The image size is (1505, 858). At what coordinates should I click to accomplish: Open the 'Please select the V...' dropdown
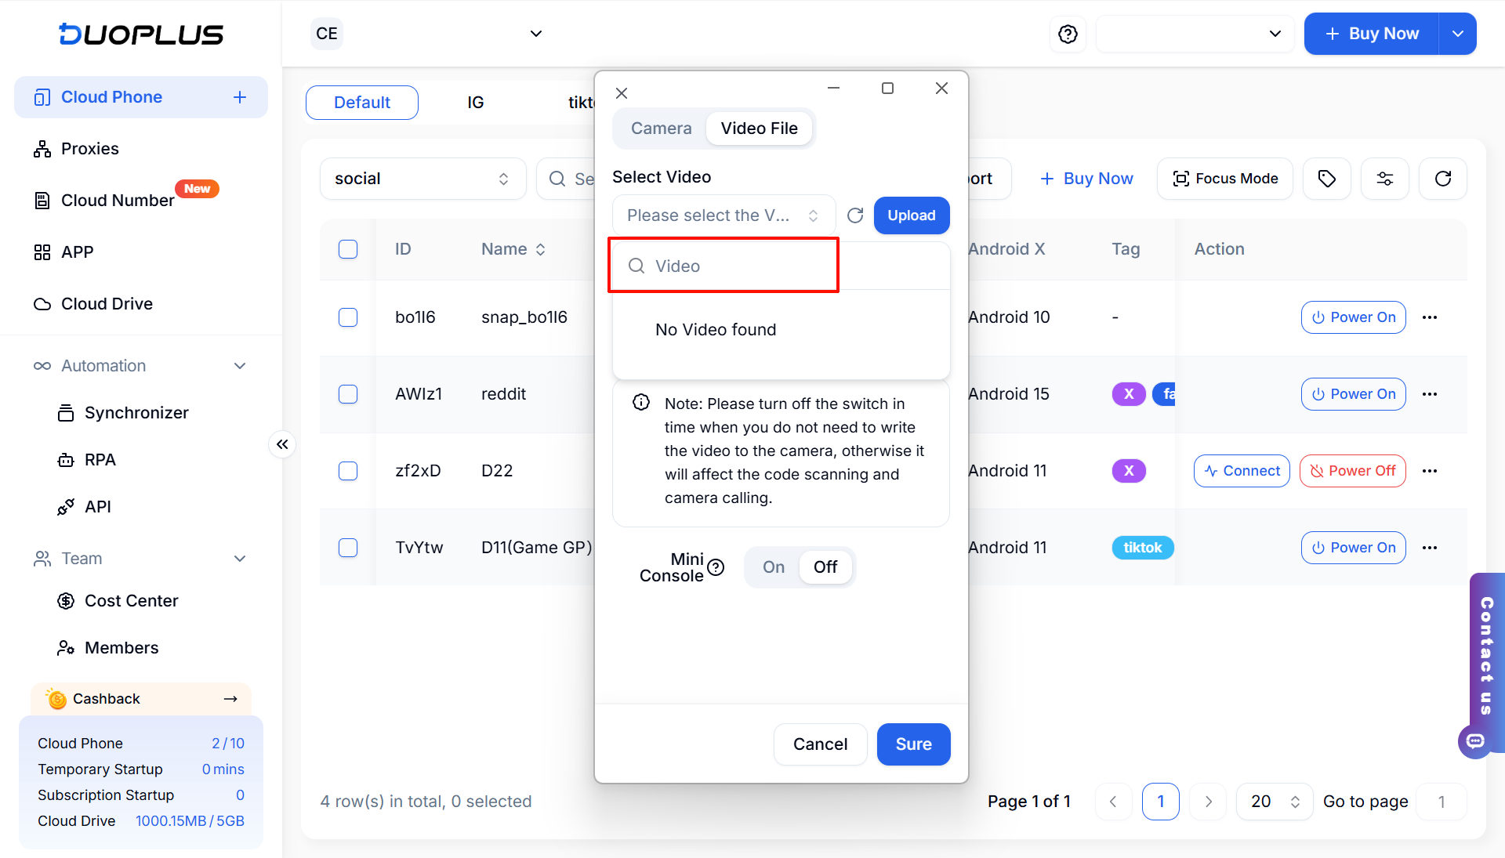pos(723,215)
